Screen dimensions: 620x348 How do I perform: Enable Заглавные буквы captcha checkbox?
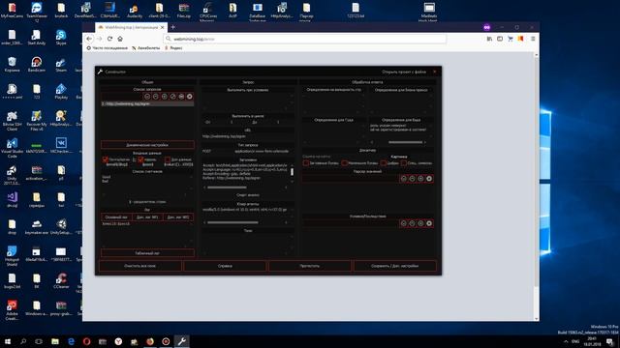click(x=306, y=163)
